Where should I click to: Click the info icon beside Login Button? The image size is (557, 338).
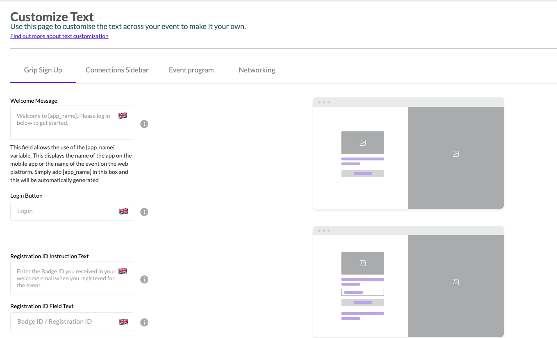coord(144,212)
